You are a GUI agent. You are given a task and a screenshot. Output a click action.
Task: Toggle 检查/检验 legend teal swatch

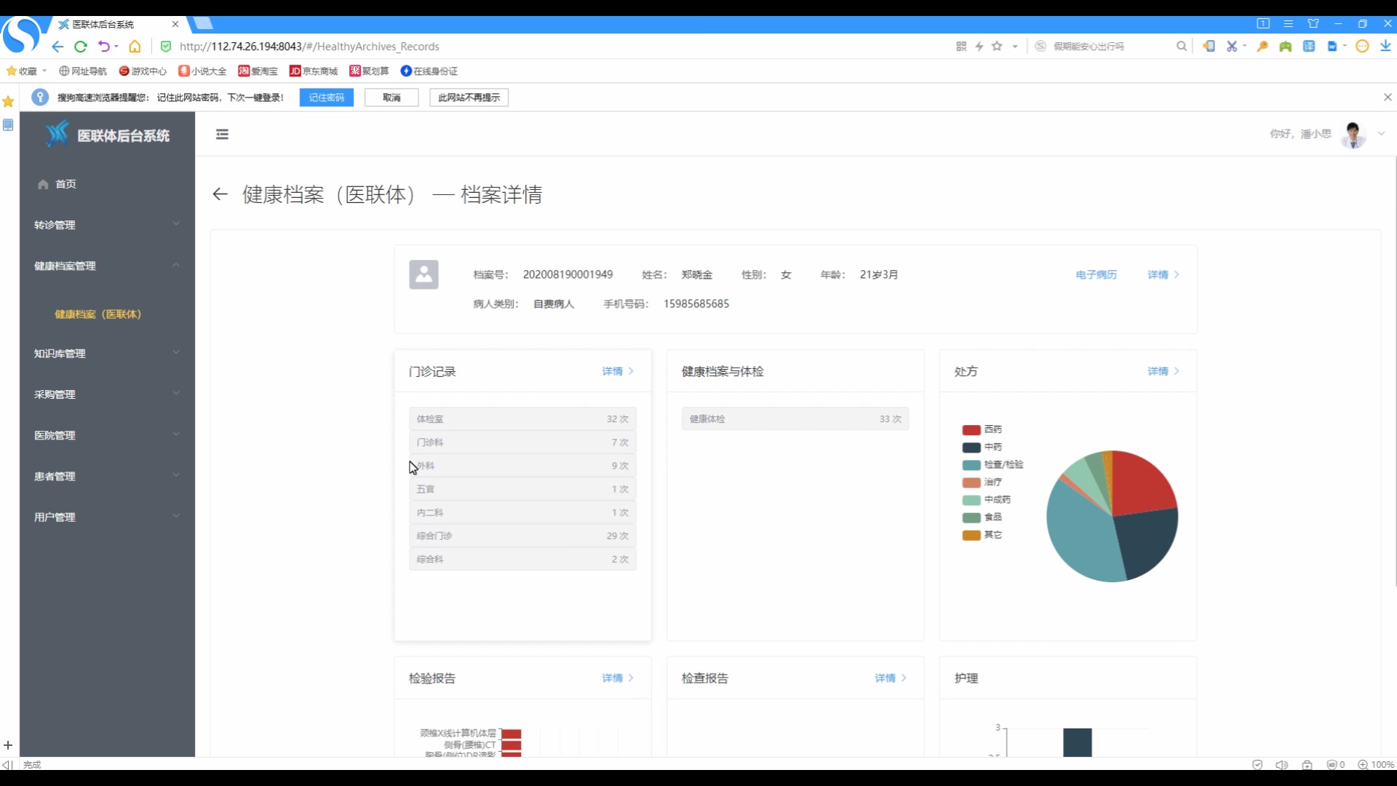point(971,465)
